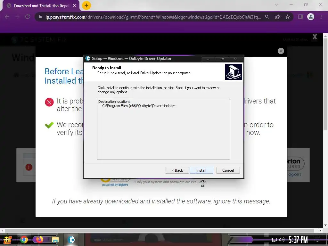Click 'Ready to Install' heading
The image size is (328, 246).
[106, 68]
